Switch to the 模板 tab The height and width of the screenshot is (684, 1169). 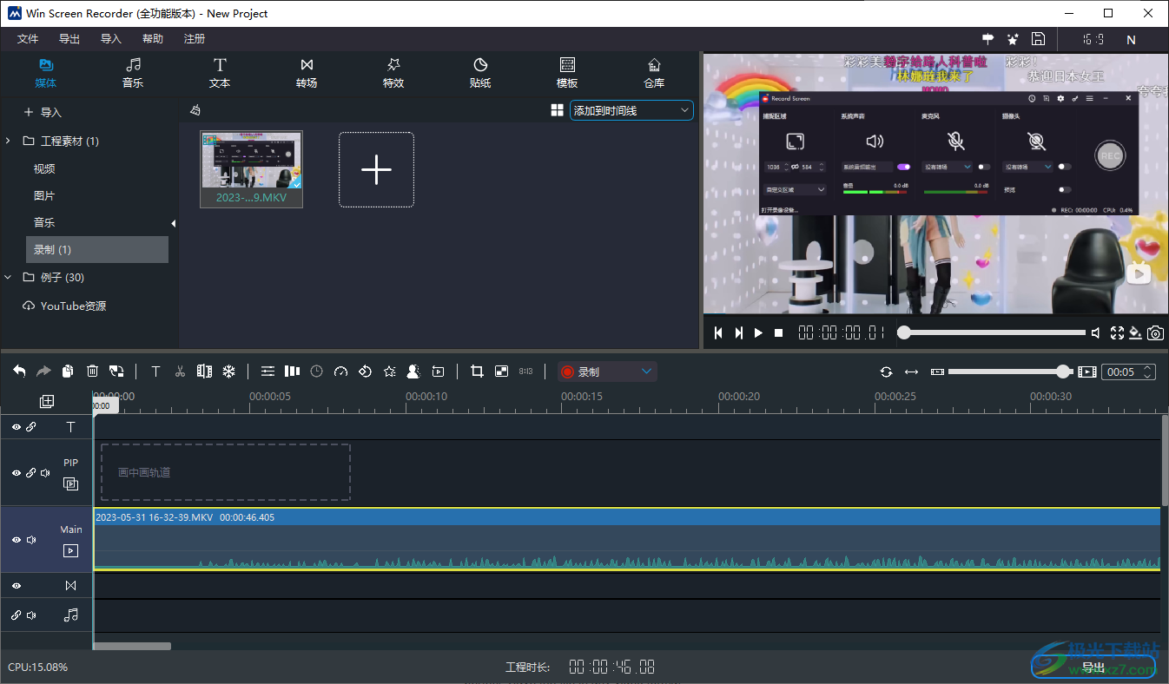[x=567, y=74]
